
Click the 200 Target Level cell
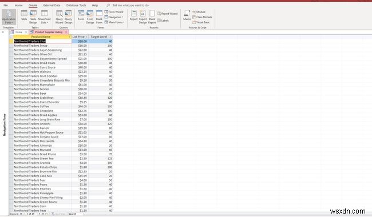[101, 167]
